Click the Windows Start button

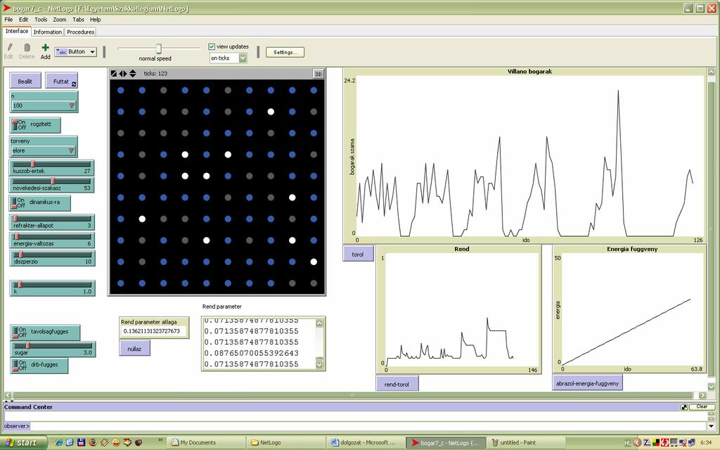(23, 443)
